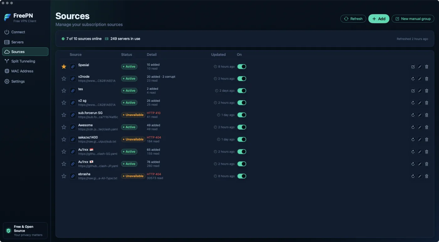This screenshot has width=439, height=242.
Task: Switch off the ebrasha source toggle
Action: (242, 176)
